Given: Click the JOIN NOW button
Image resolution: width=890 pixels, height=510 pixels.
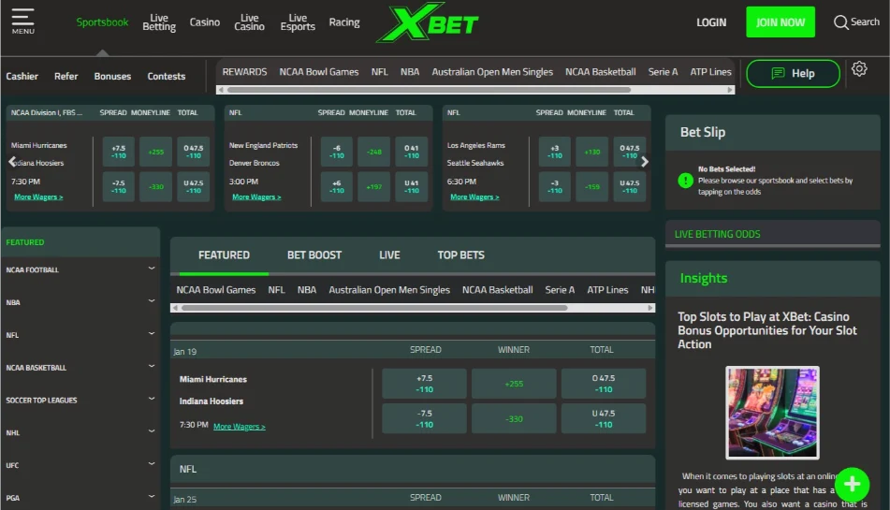Looking at the screenshot, I should (x=781, y=22).
